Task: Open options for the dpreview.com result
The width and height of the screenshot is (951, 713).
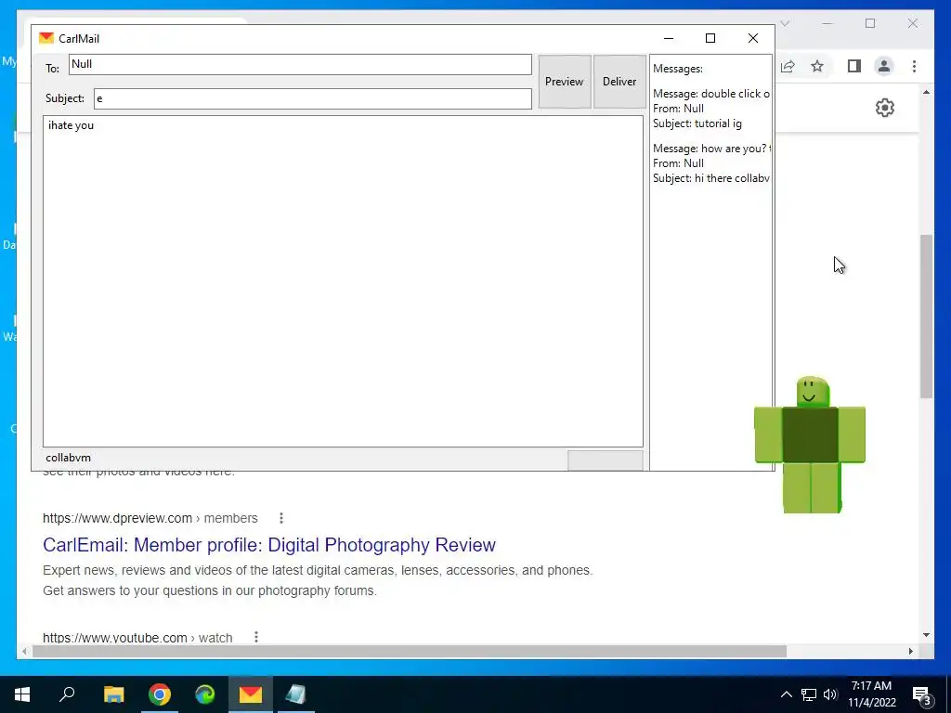Action: (280, 518)
